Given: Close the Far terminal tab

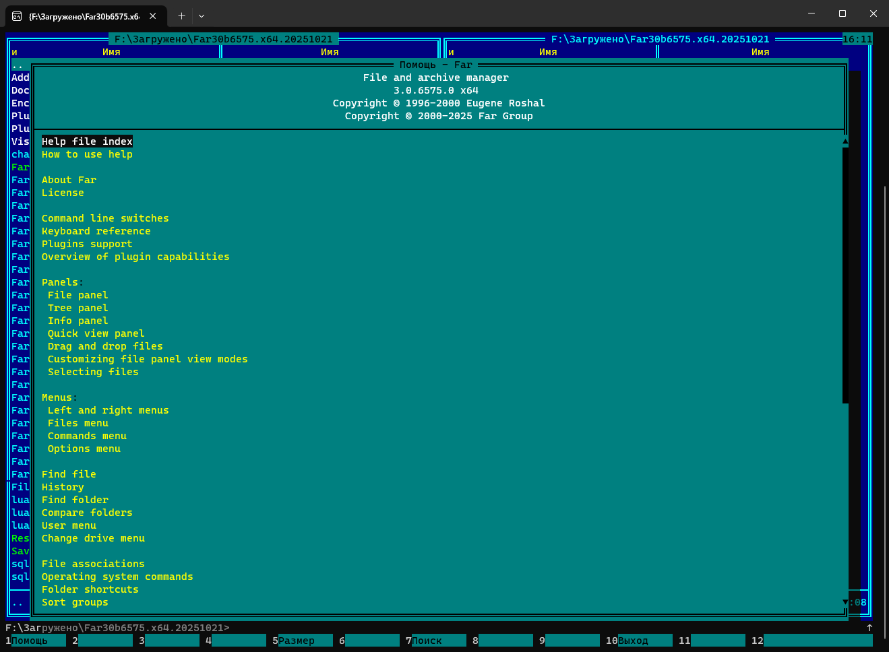Looking at the screenshot, I should click(x=153, y=15).
